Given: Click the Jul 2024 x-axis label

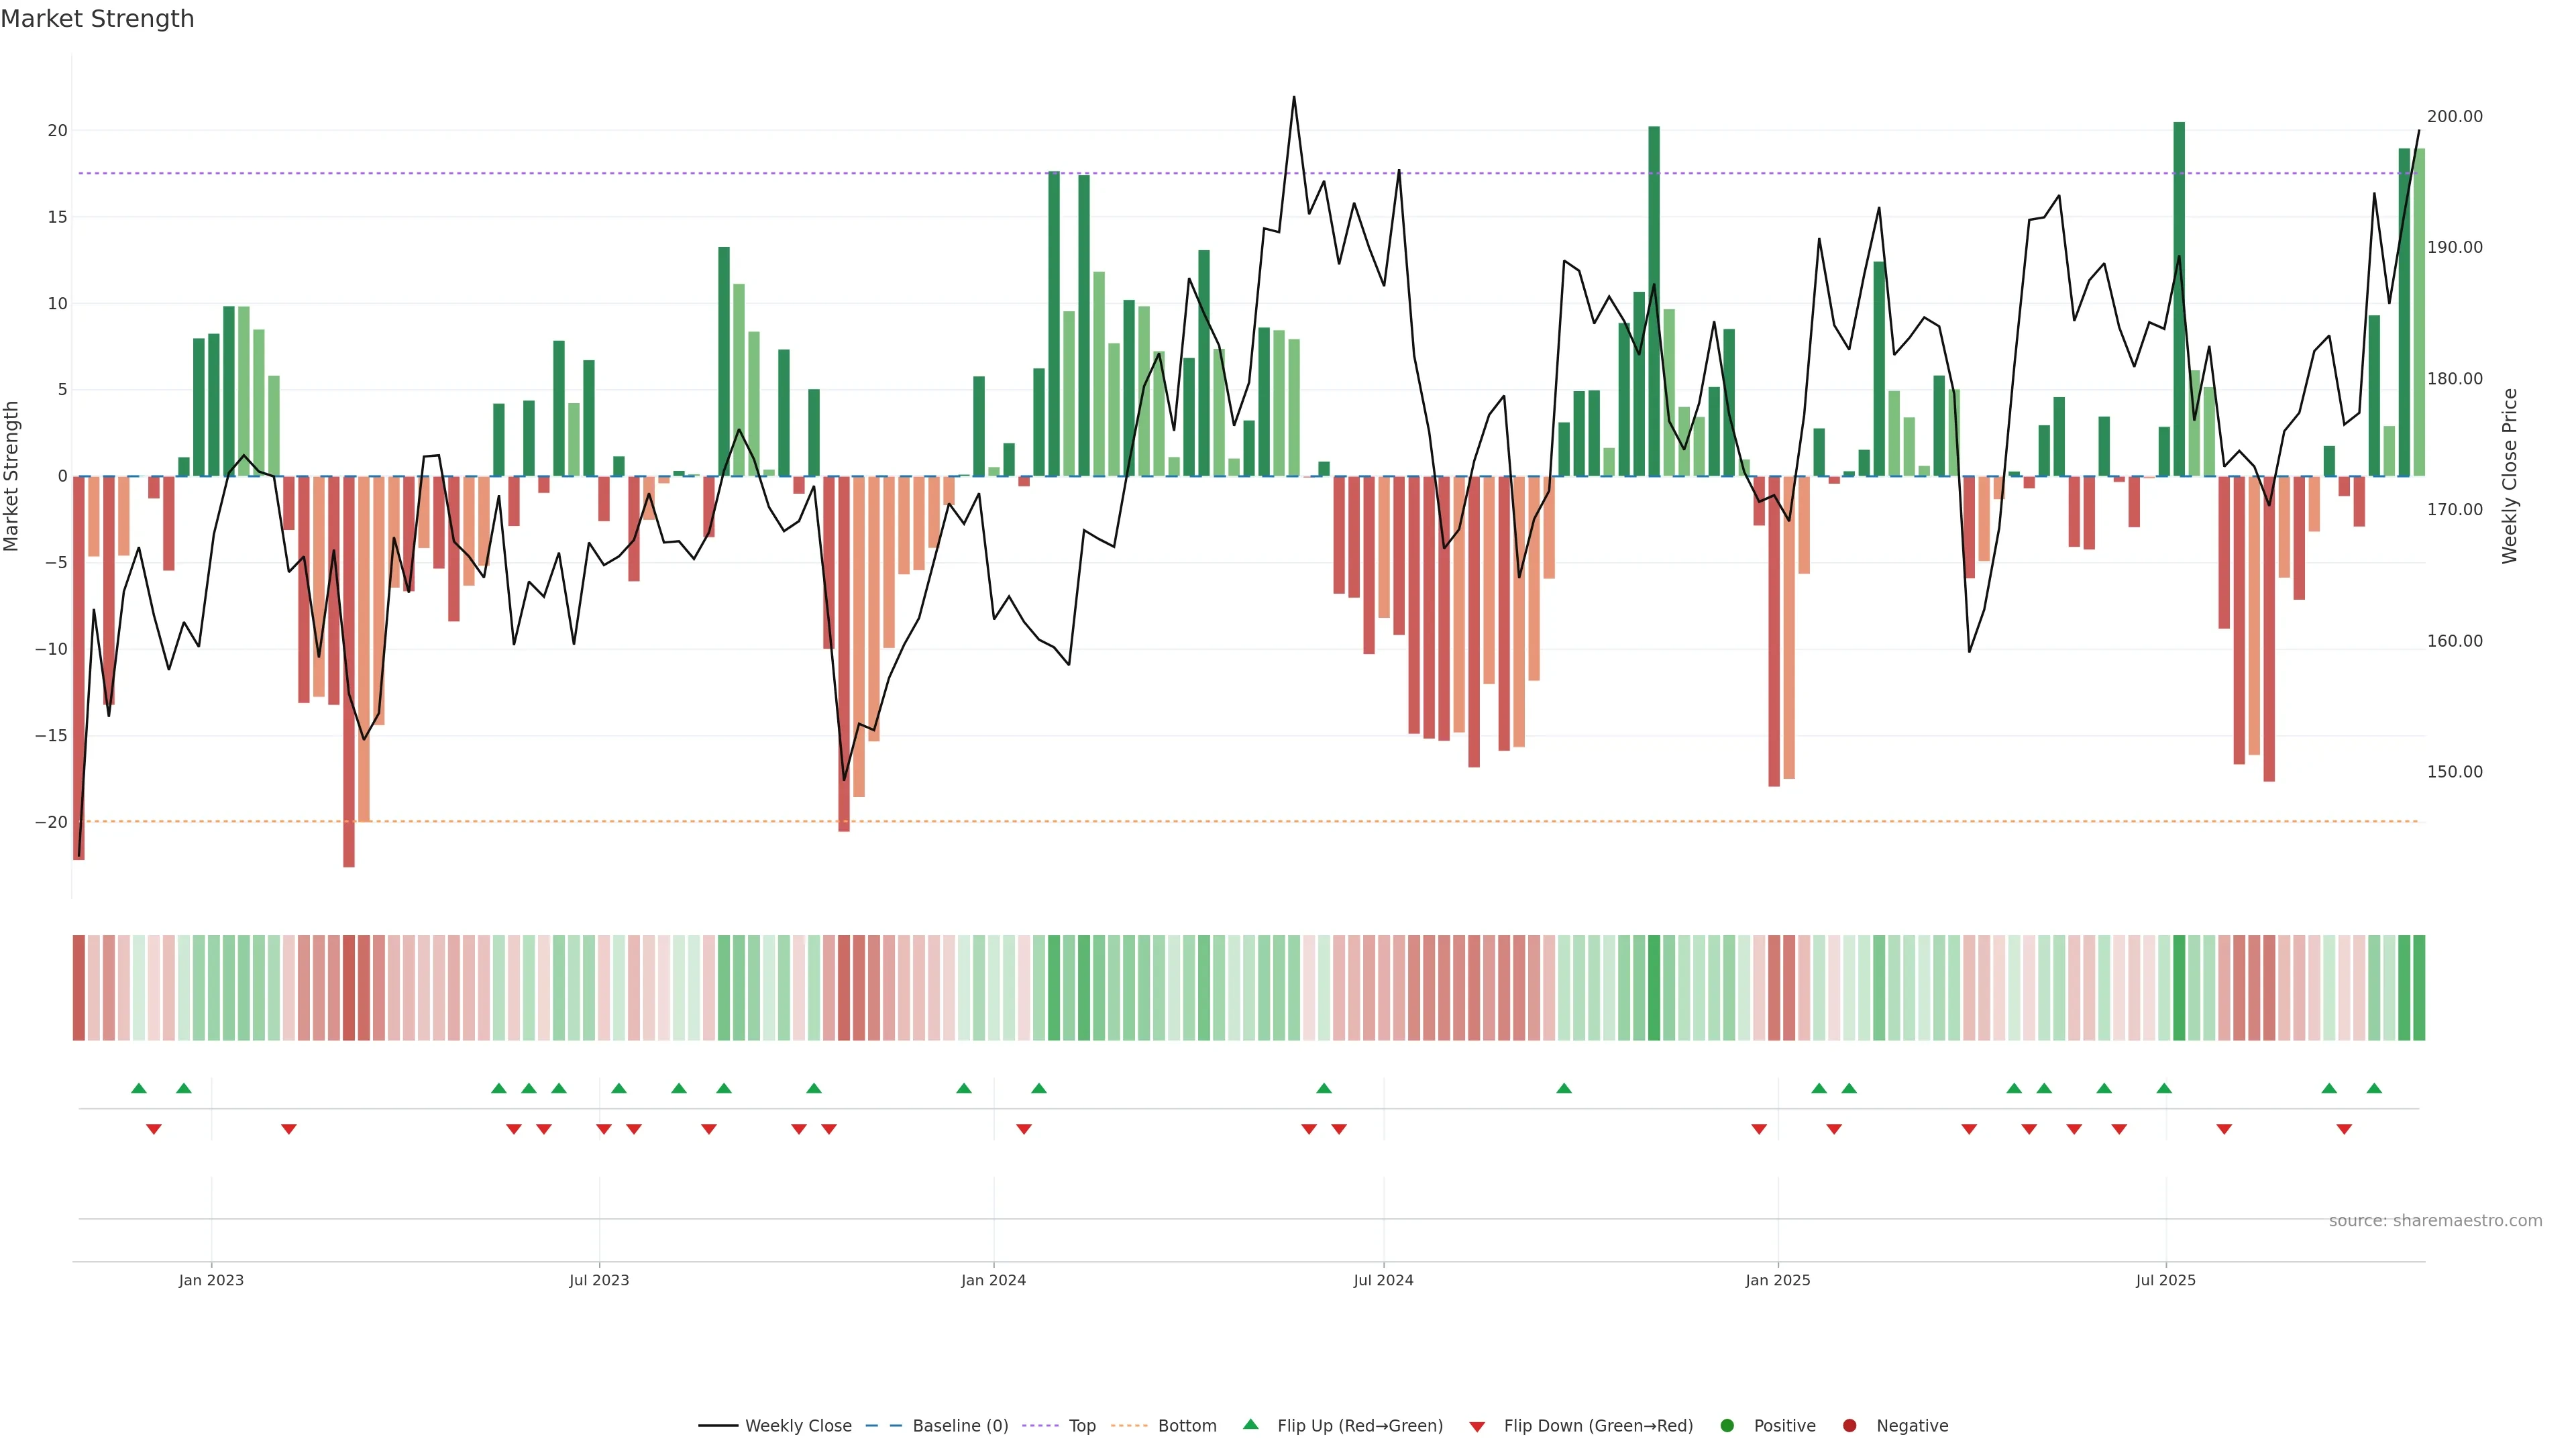Looking at the screenshot, I should (1383, 1280).
